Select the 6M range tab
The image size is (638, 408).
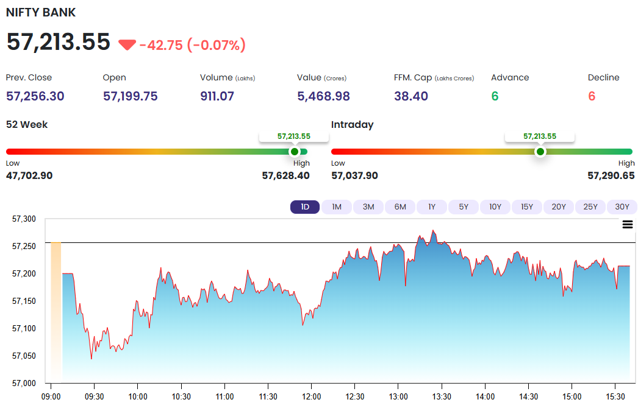coord(400,207)
